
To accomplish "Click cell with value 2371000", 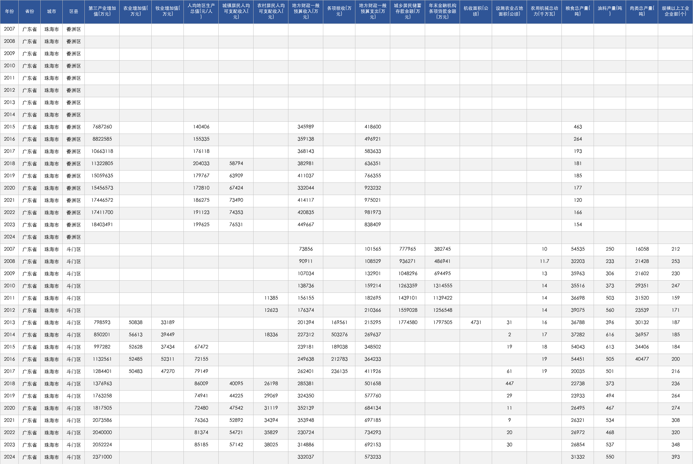I will [x=102, y=457].
